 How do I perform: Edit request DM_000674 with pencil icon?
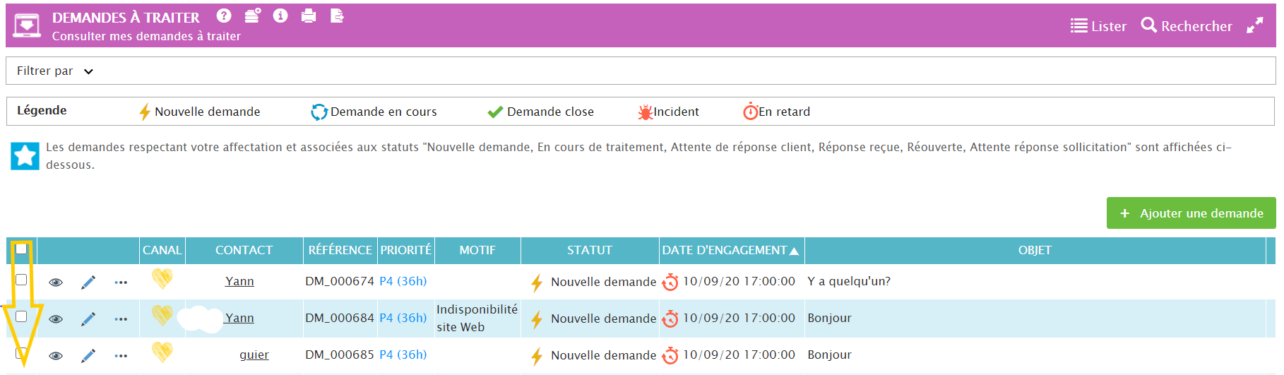88,282
